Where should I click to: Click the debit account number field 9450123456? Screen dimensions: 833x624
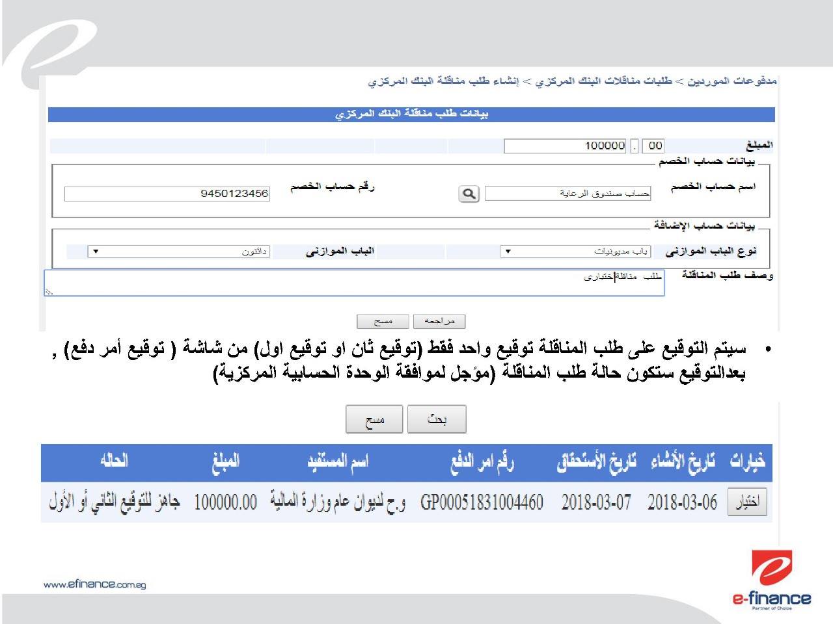167,194
